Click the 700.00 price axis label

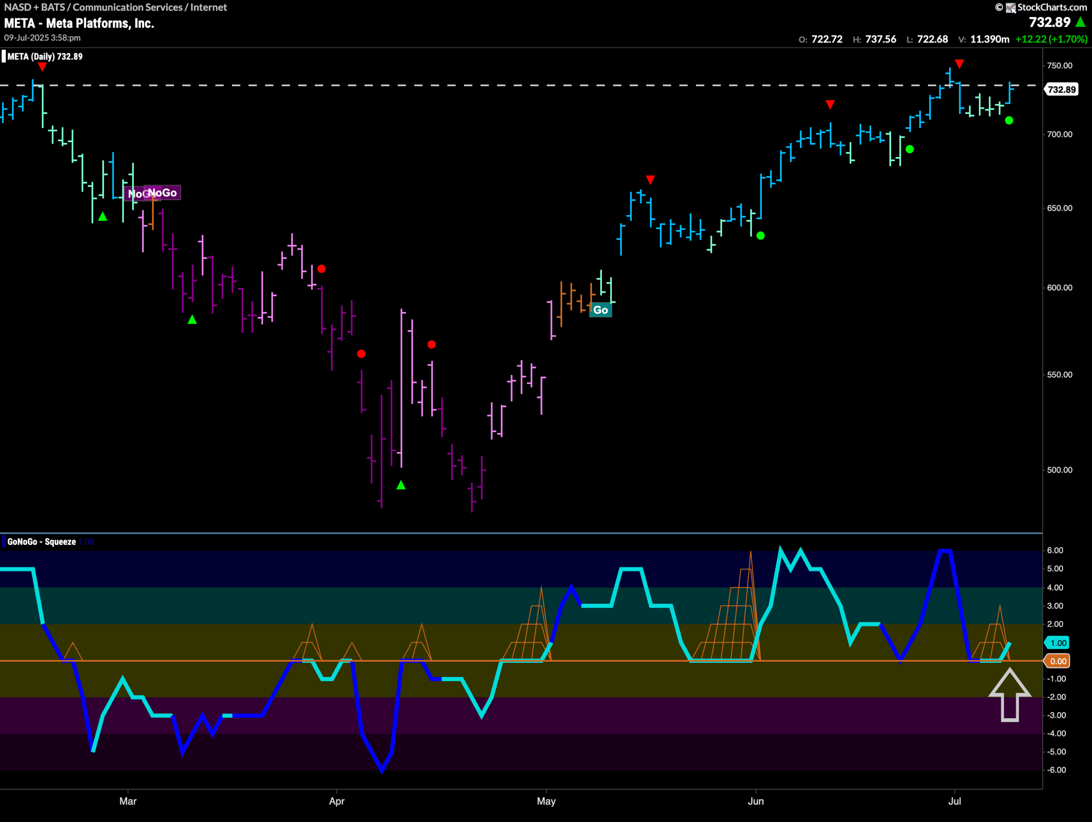click(x=1060, y=134)
